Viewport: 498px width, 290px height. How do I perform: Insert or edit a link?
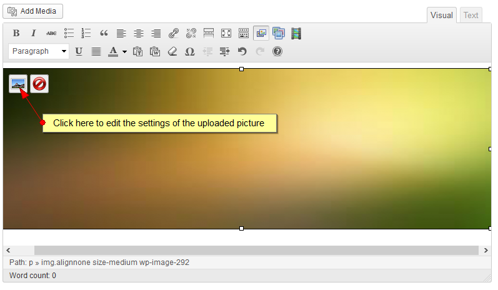[x=174, y=33]
